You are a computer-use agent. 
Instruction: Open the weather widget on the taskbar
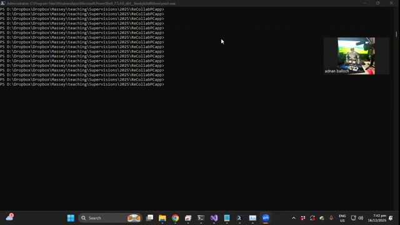coord(9,217)
